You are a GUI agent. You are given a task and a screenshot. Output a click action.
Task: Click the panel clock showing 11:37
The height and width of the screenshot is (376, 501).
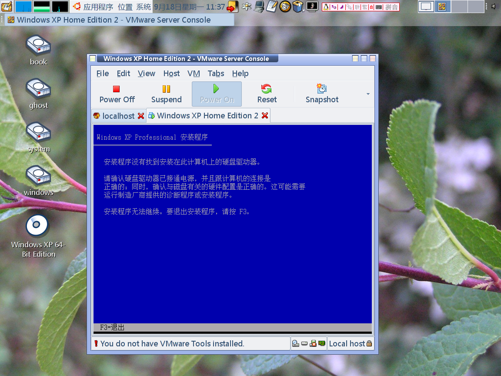[189, 7]
